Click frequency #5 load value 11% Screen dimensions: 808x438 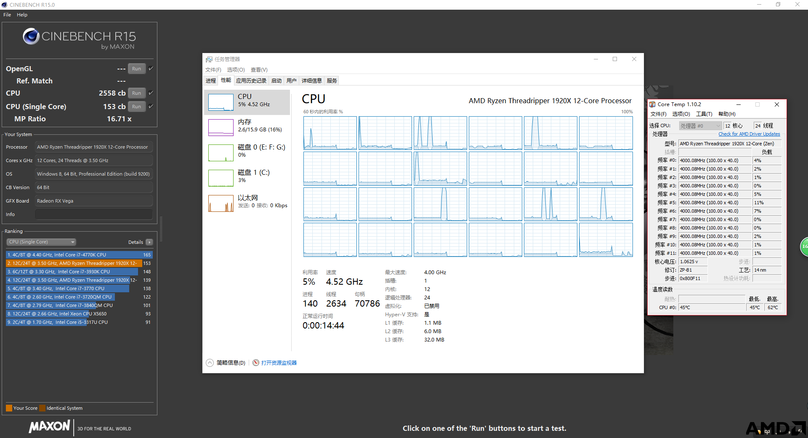(x=767, y=203)
